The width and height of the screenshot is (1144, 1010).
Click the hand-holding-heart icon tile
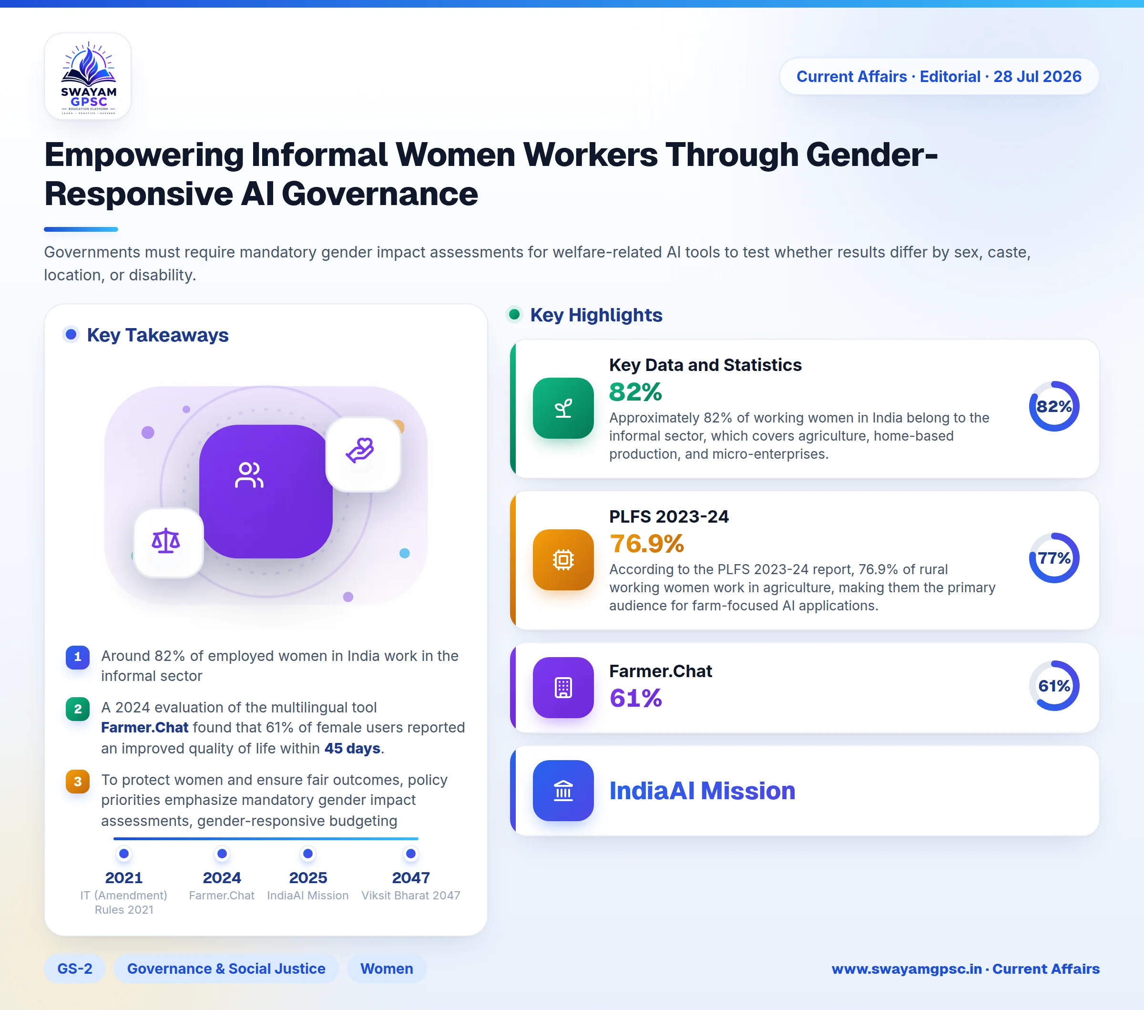pos(363,454)
